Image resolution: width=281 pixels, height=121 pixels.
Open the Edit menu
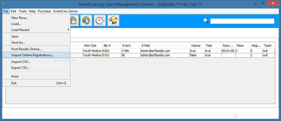13,11
